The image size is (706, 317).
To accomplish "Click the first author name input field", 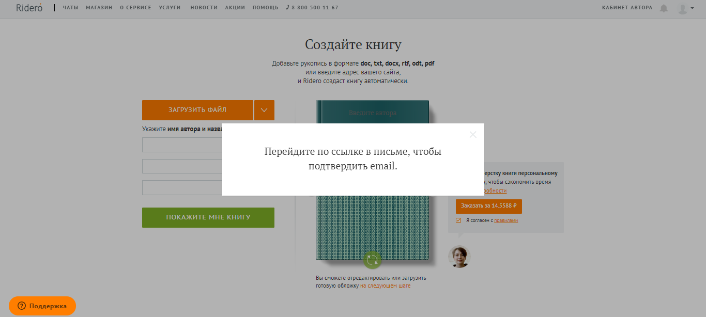I will [182, 145].
